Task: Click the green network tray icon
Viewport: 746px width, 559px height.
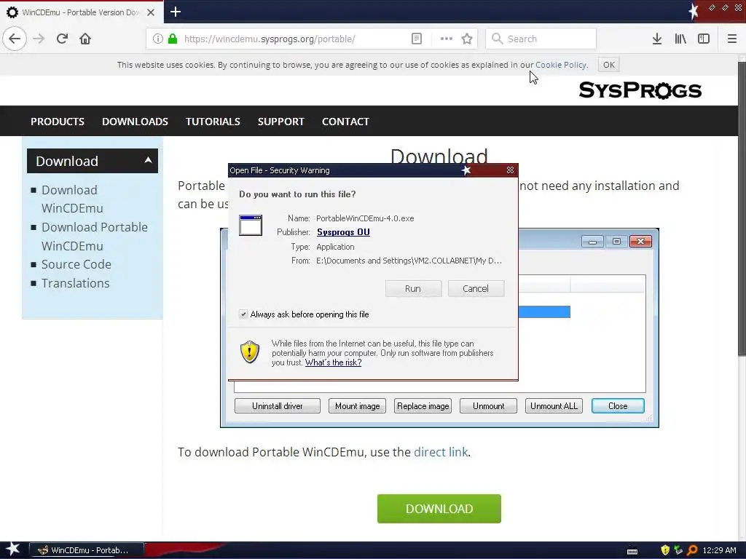Action: point(678,550)
